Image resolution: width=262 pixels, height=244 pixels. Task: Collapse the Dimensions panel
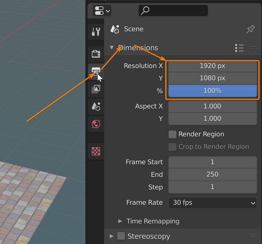click(111, 48)
